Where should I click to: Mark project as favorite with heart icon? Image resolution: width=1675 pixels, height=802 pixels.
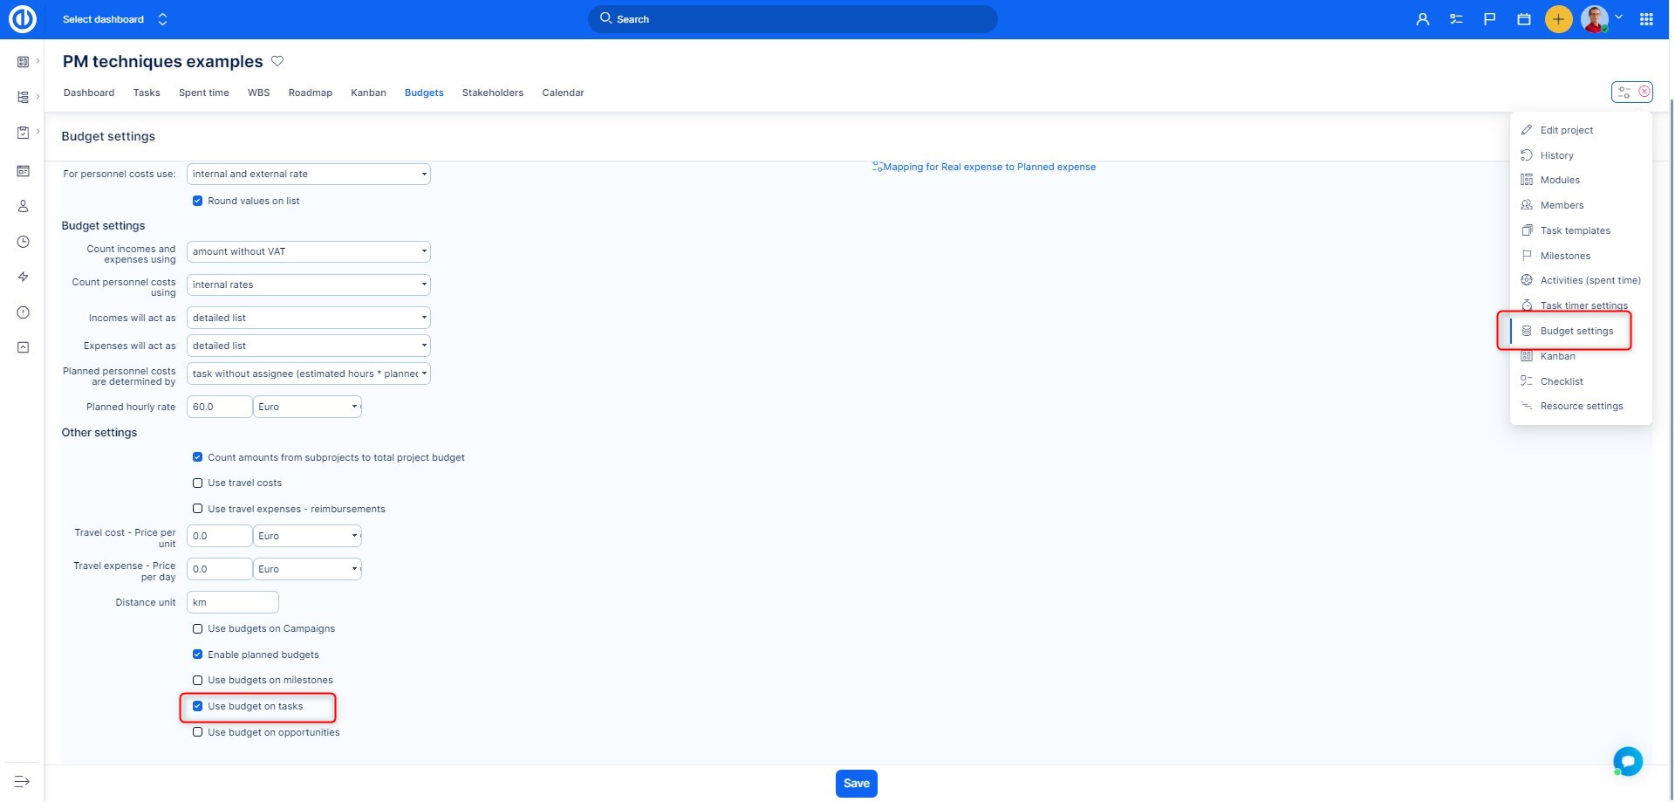pos(277,61)
